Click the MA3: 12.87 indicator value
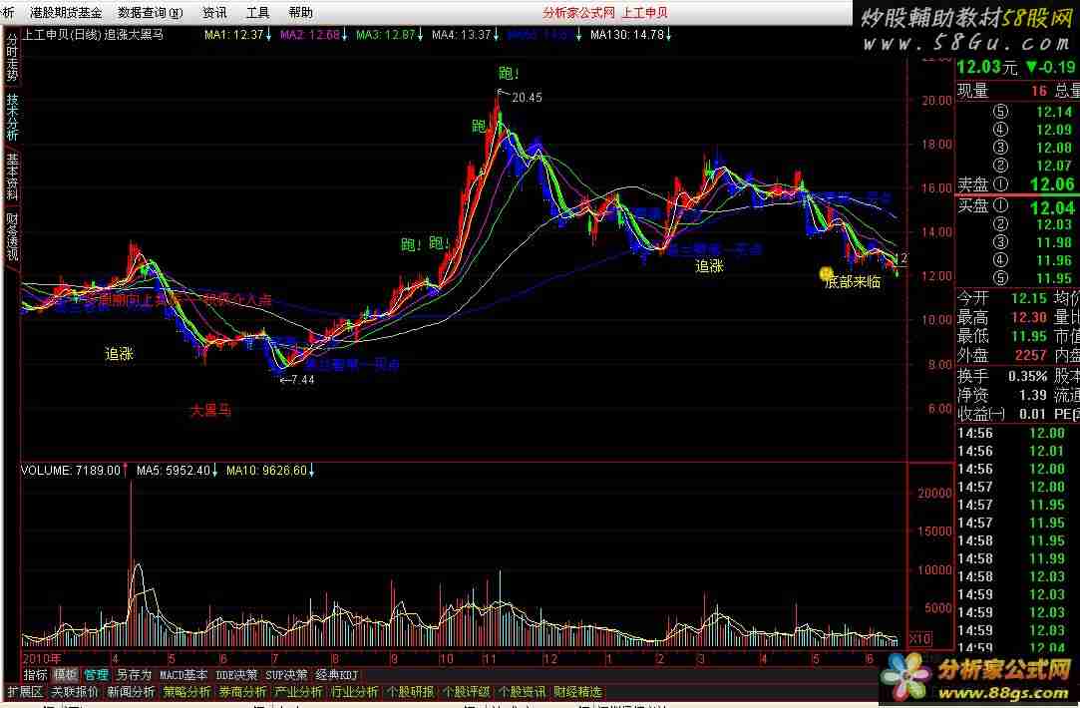The image size is (1080, 708). [x=389, y=35]
